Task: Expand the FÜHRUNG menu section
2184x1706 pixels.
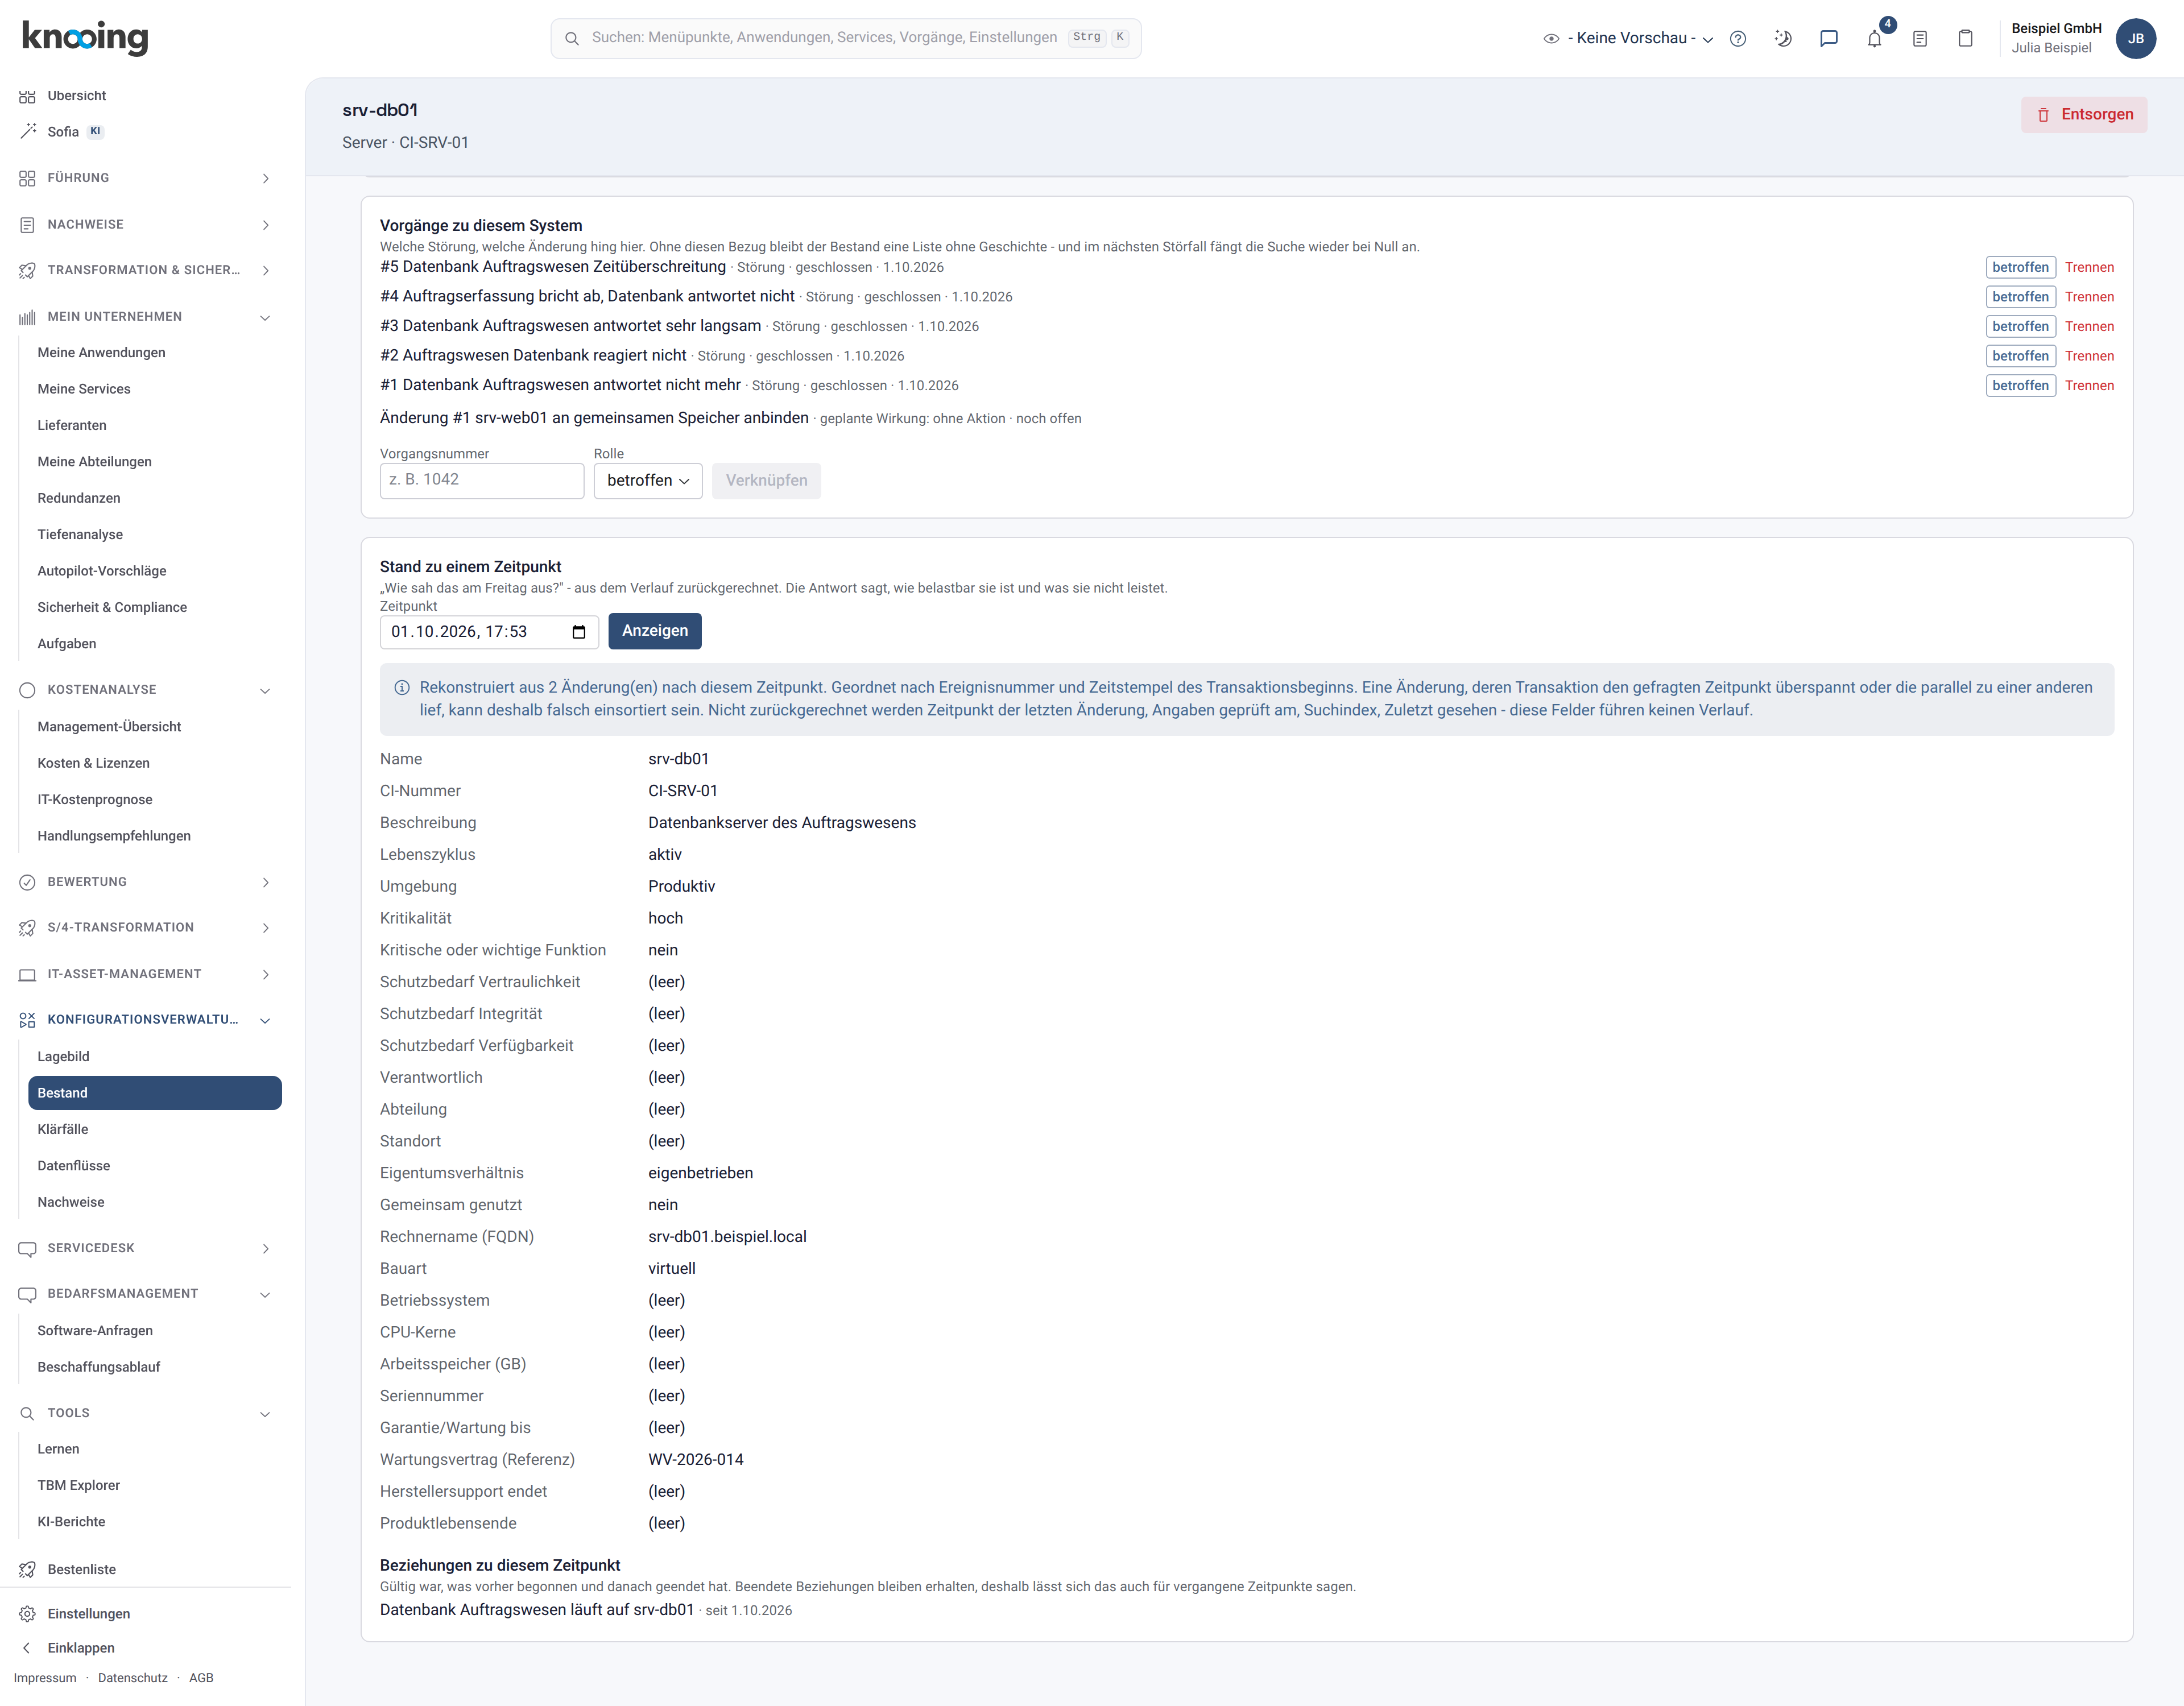Action: click(145, 178)
